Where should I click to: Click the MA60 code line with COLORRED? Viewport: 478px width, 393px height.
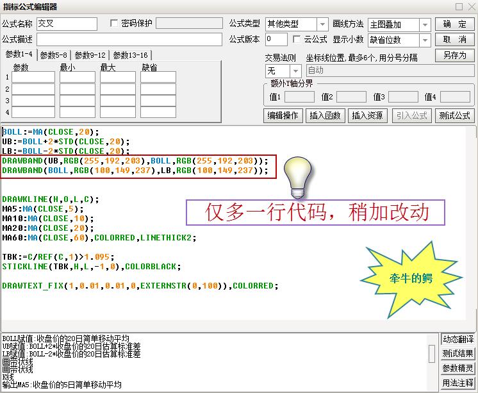(99, 238)
